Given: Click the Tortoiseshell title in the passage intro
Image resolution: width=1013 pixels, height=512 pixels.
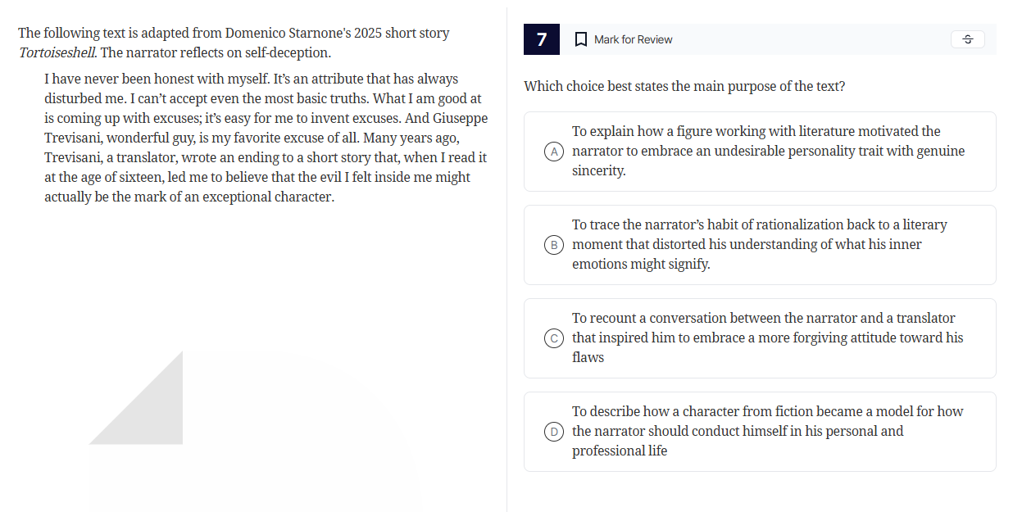Looking at the screenshot, I should pos(56,51).
